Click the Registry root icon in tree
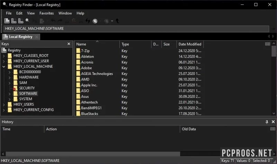 tap(4, 50)
